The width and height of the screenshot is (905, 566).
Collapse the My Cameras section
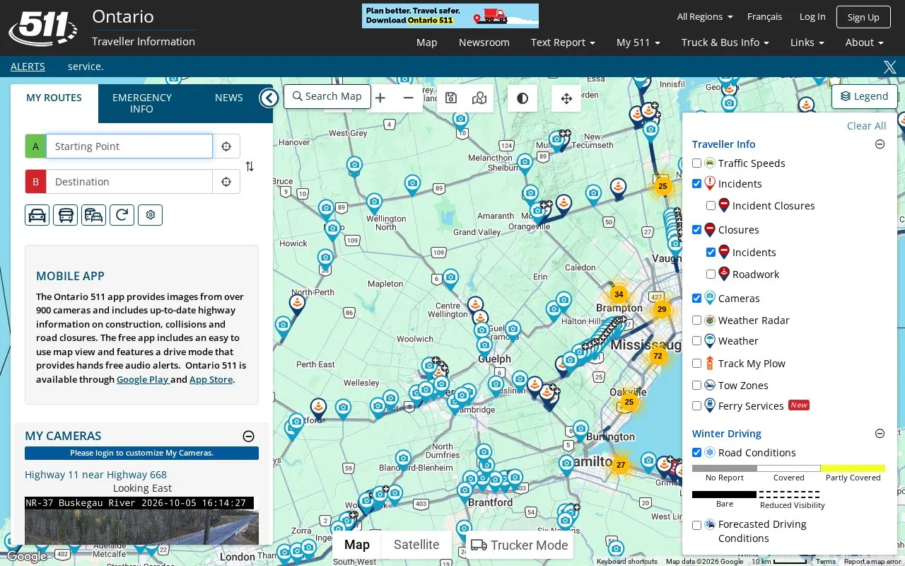pyautogui.click(x=249, y=437)
